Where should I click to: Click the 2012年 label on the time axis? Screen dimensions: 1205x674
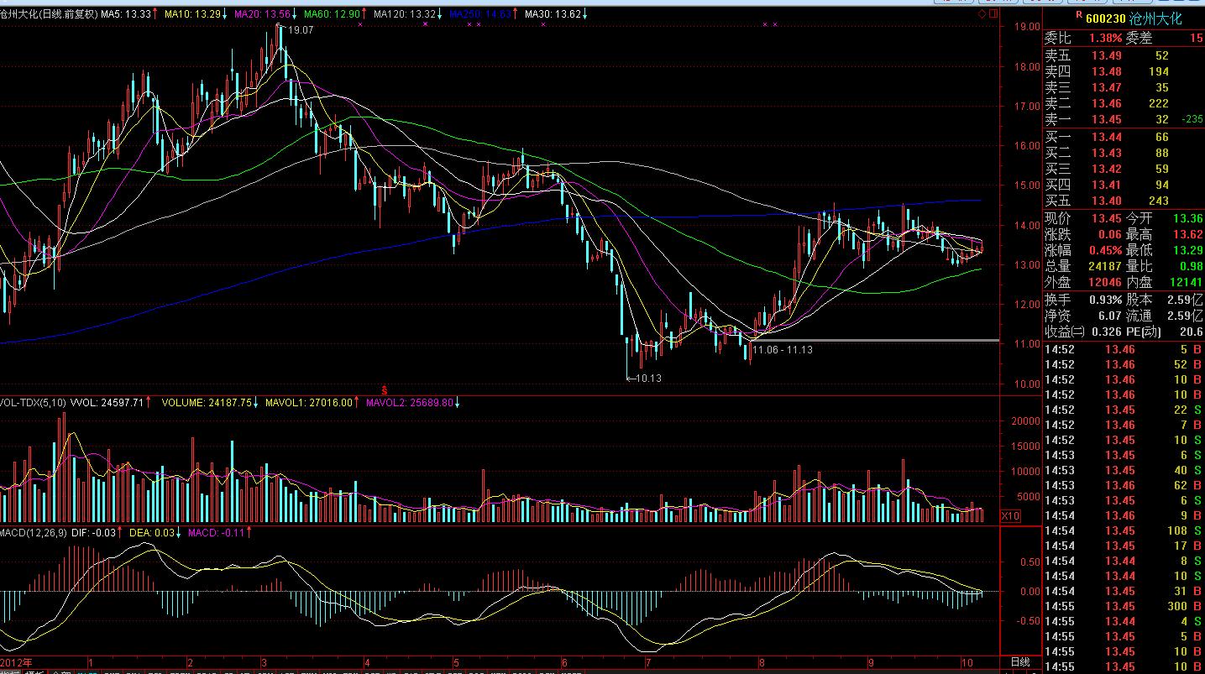tap(16, 662)
